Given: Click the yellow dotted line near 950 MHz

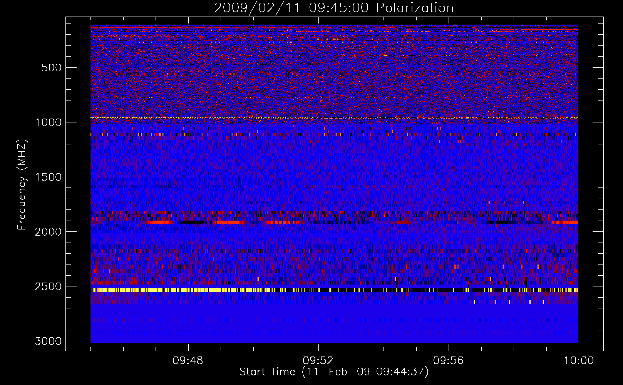Looking at the screenshot, I should (334, 117).
